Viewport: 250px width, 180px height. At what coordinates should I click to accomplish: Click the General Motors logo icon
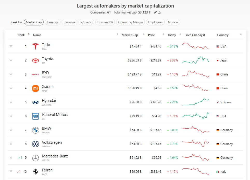pyautogui.click(x=35, y=116)
